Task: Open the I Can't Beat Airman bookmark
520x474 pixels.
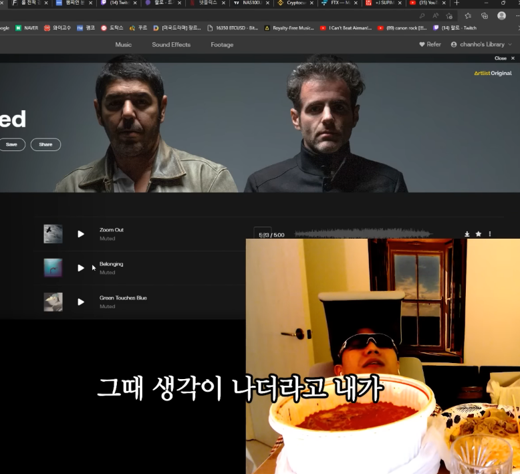Action: pos(346,28)
